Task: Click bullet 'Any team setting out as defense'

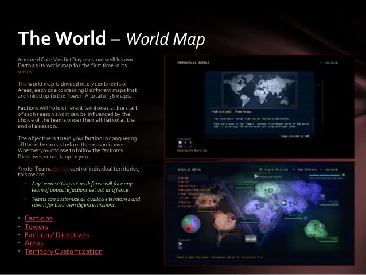Action: tap(82, 187)
